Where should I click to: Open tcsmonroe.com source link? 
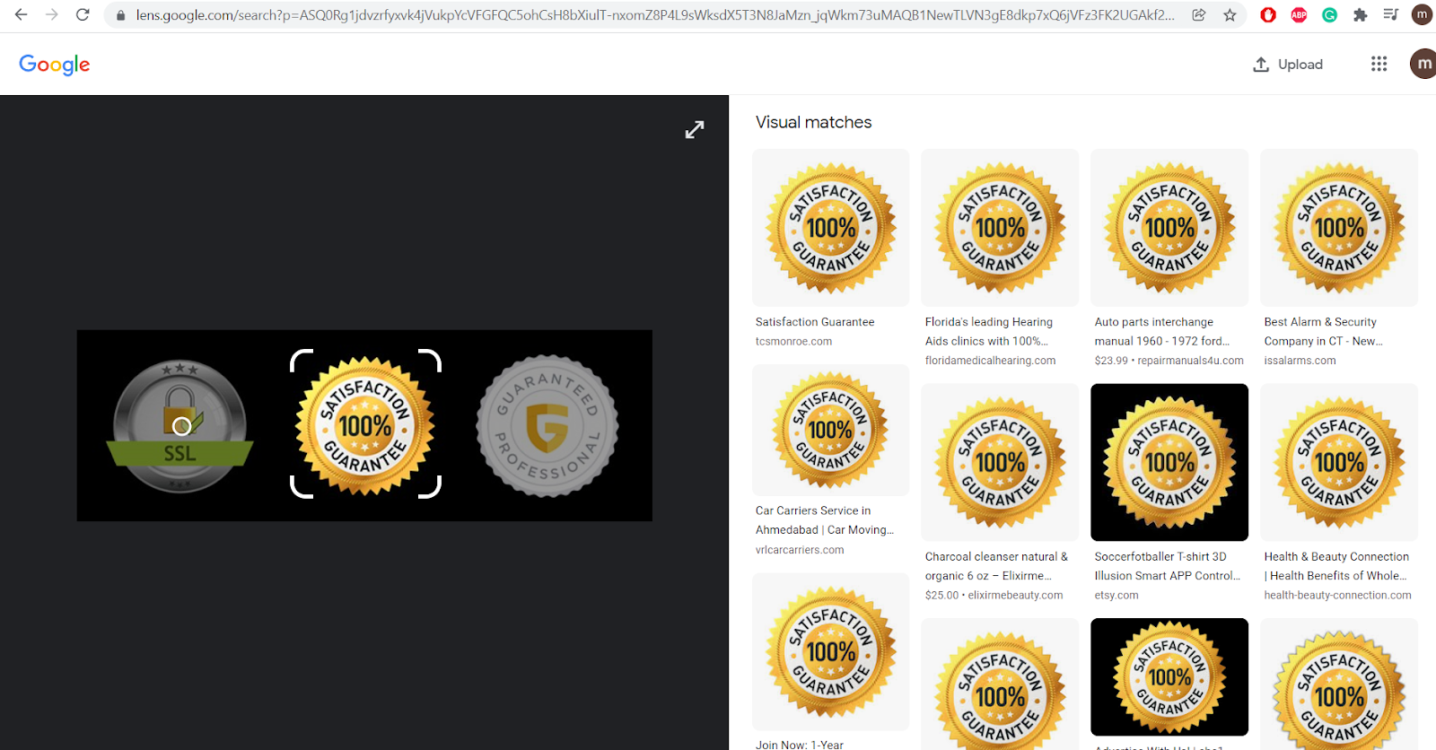[x=793, y=342]
